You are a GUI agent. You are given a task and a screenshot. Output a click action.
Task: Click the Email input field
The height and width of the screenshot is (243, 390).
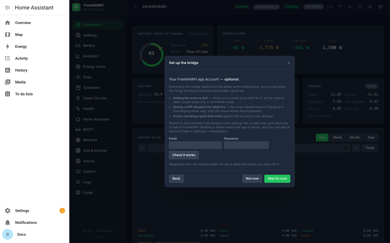pyautogui.click(x=195, y=145)
